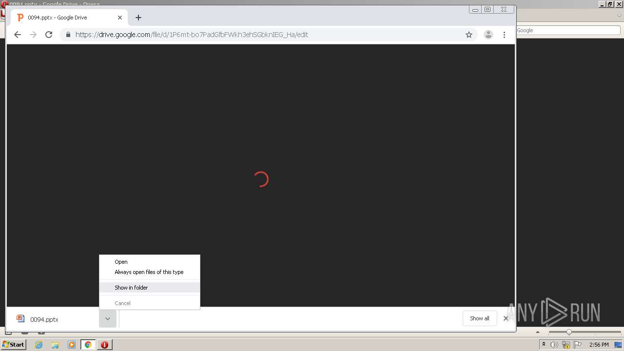The height and width of the screenshot is (351, 624).
Task: Show hidden system tray icons
Action: 544,345
